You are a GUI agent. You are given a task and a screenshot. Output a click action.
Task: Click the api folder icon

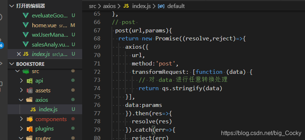pos(29,81)
